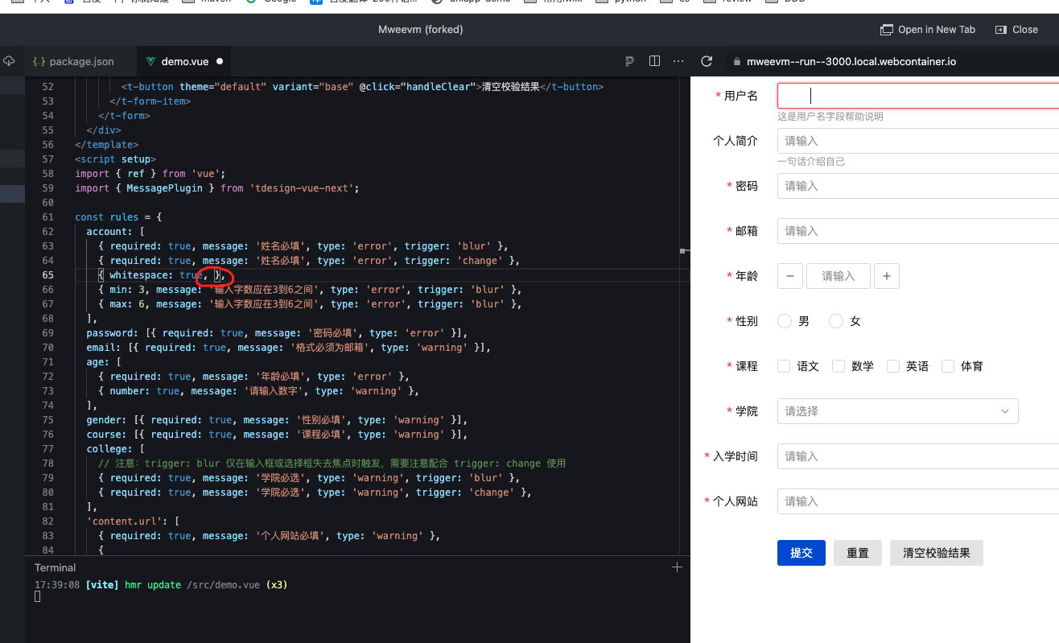Click the Prettier format icon in editor toolbar
The height and width of the screenshot is (643, 1059).
click(630, 61)
